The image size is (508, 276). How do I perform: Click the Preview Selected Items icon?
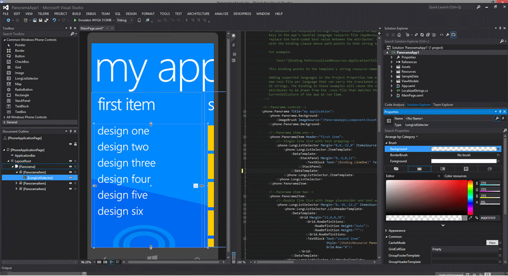[453, 34]
